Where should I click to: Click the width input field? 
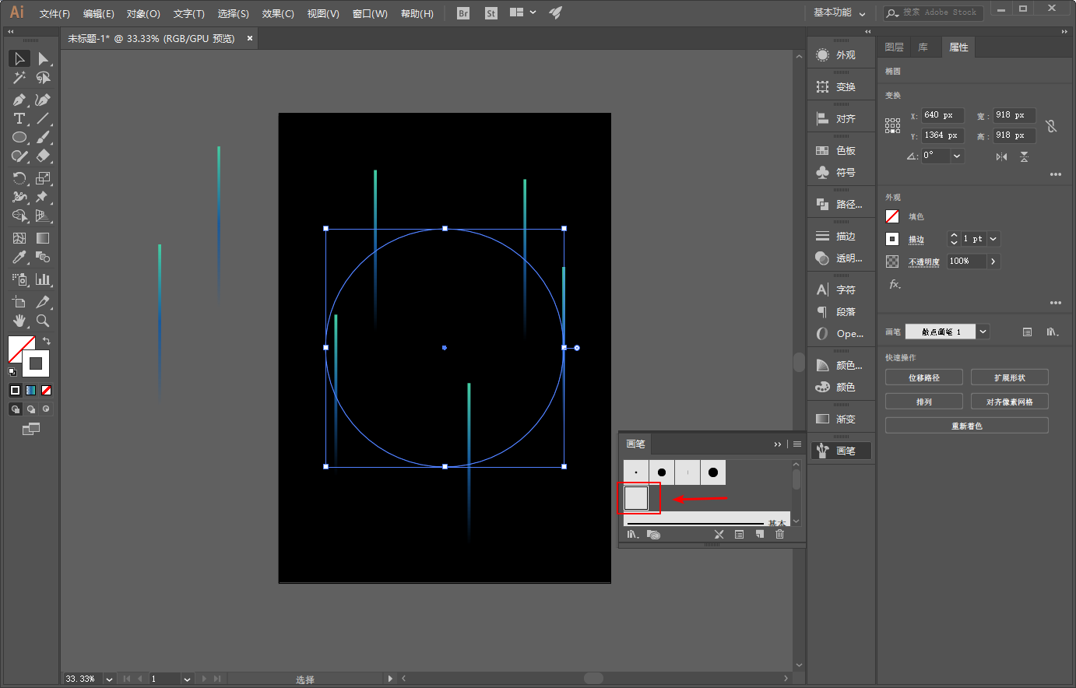click(x=1013, y=115)
